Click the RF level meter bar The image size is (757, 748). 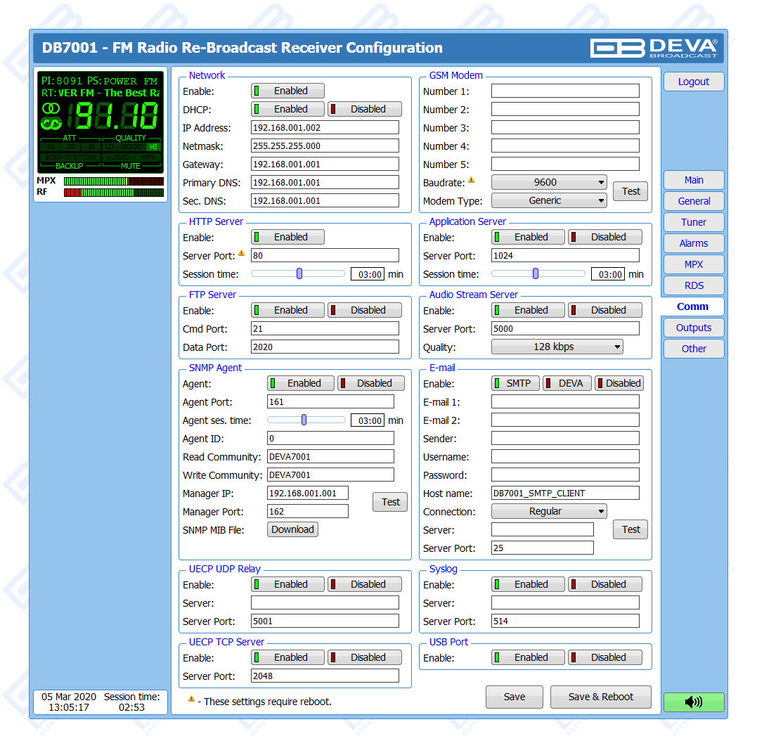point(113,193)
